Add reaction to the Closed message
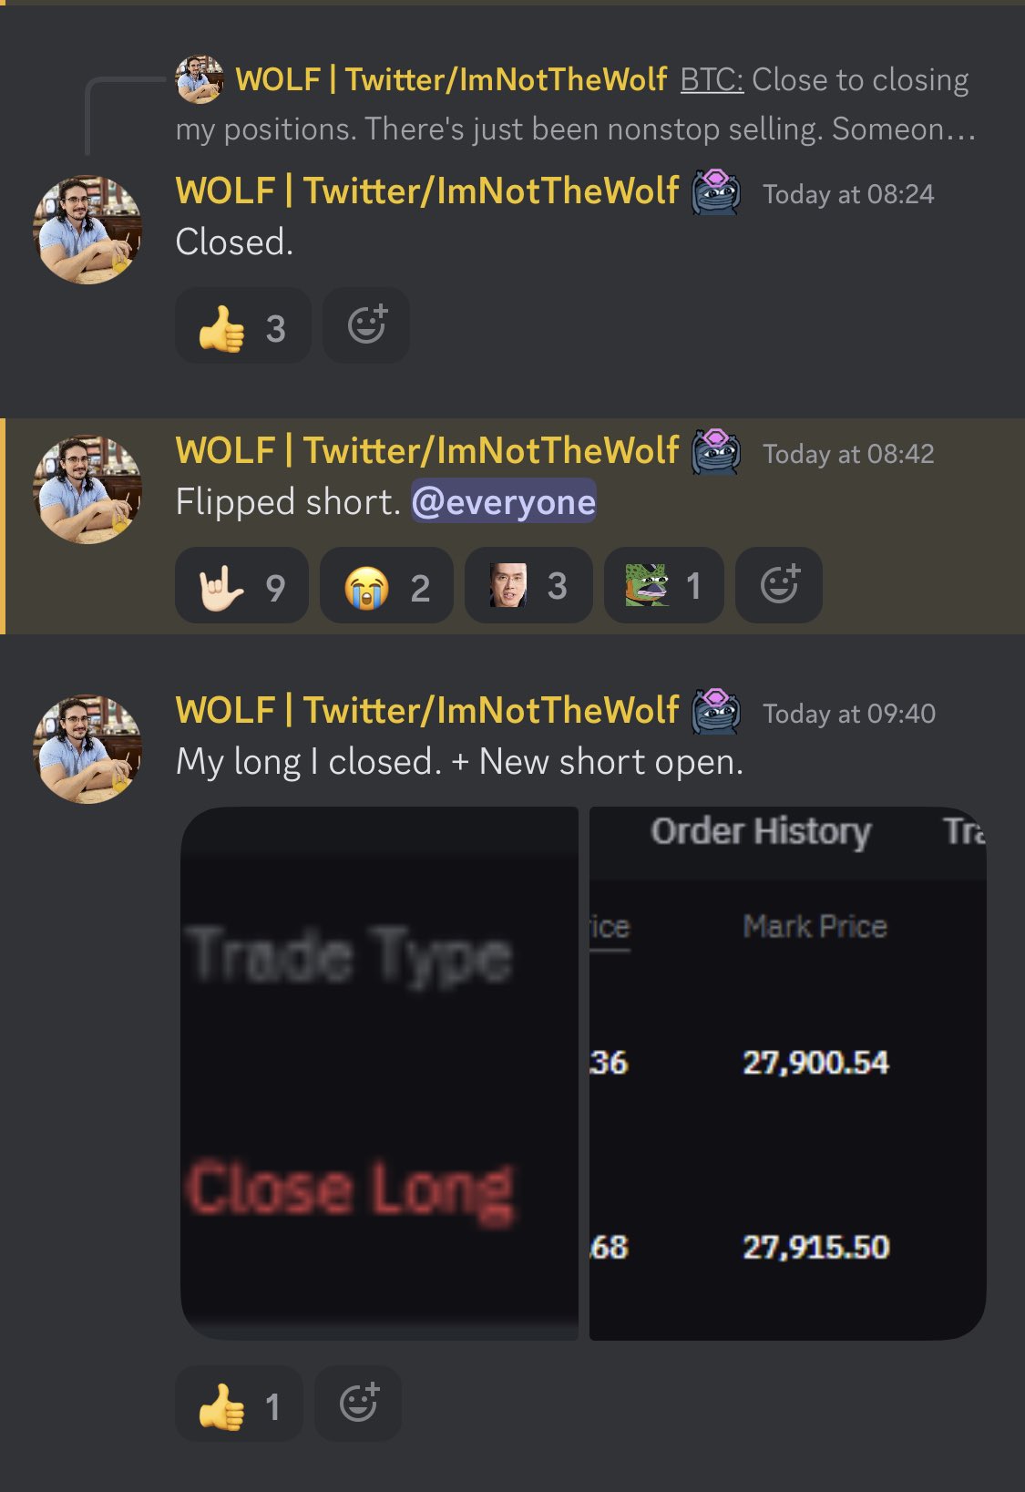The image size is (1025, 1492). coord(366,326)
